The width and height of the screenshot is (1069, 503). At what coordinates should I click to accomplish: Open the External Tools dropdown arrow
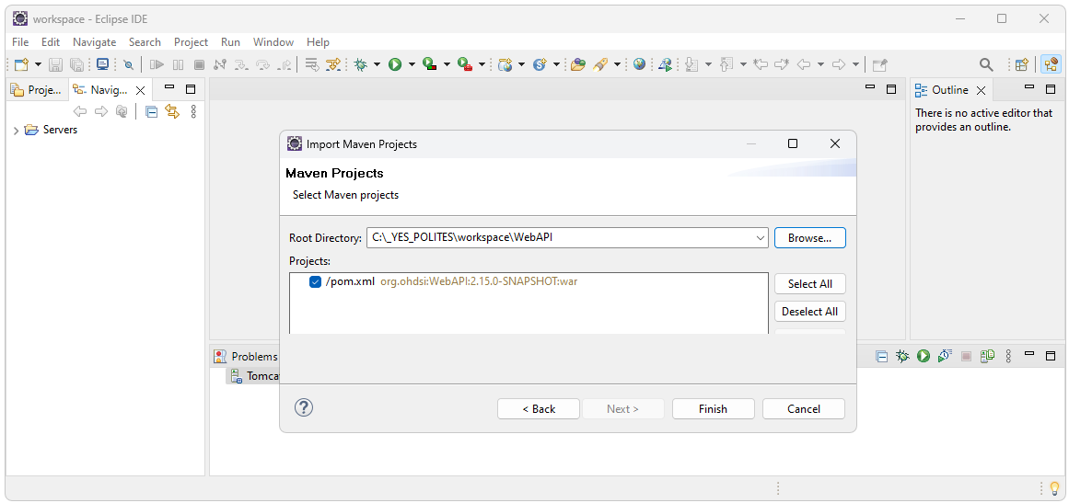482,64
